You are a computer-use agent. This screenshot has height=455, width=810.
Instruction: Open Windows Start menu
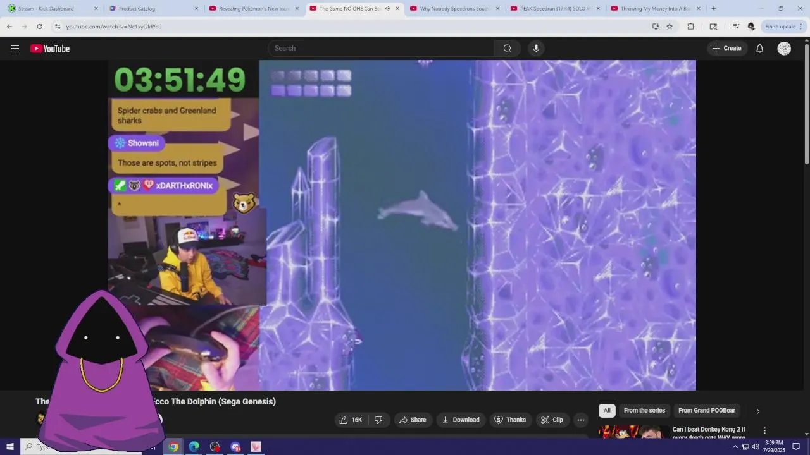[10, 447]
